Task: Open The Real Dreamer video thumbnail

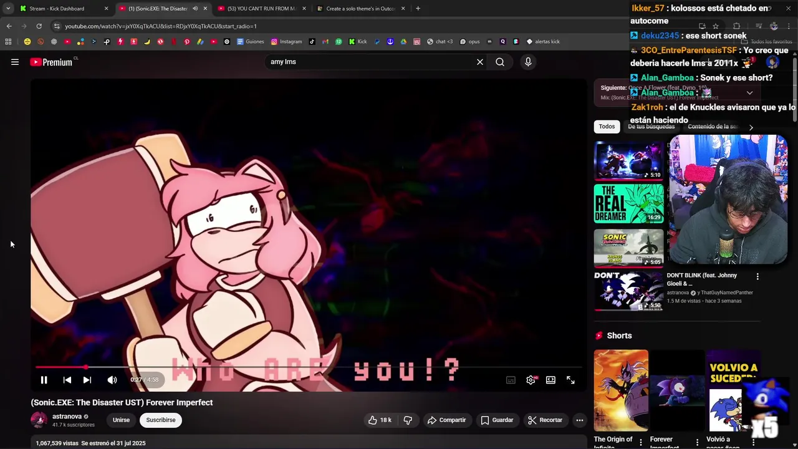Action: coord(628,204)
